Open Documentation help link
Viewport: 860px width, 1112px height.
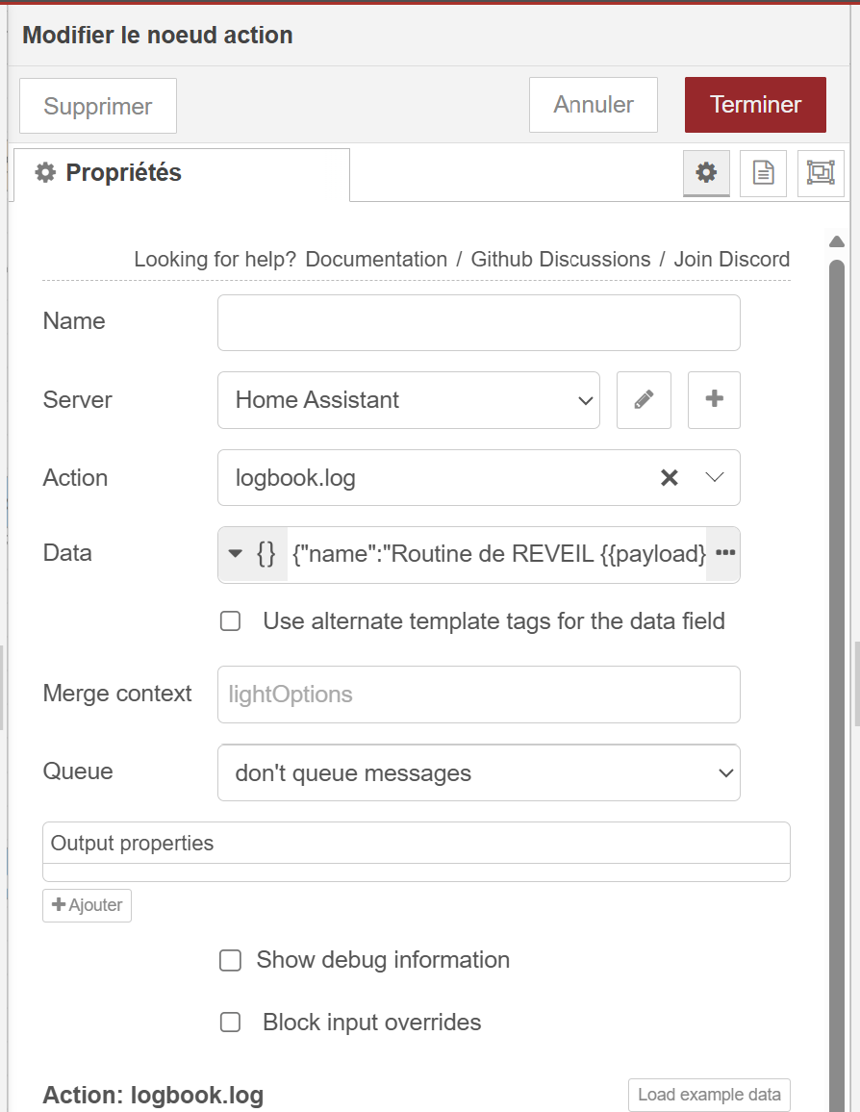coord(376,260)
